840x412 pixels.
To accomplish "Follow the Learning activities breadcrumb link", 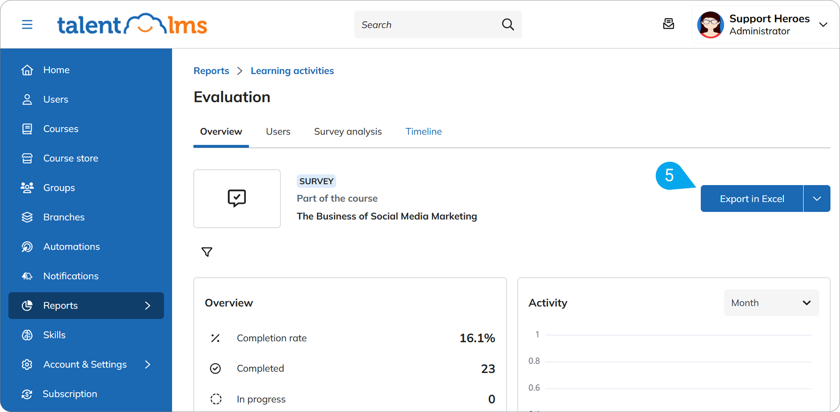I will [x=292, y=71].
